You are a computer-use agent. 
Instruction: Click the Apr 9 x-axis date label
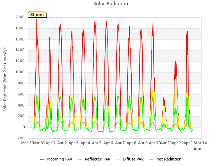(143, 143)
